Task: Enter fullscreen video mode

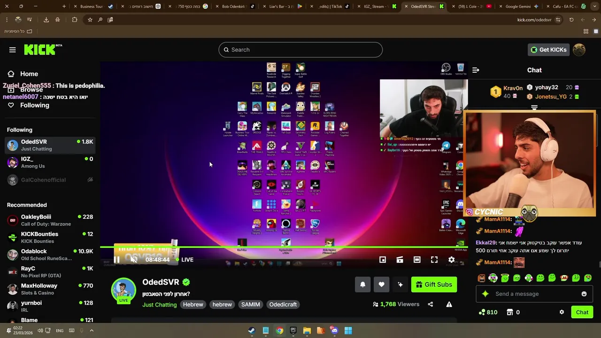Action: point(434,260)
